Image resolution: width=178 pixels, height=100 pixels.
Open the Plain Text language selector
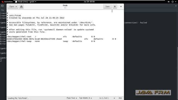pyautogui.click(x=72, y=98)
